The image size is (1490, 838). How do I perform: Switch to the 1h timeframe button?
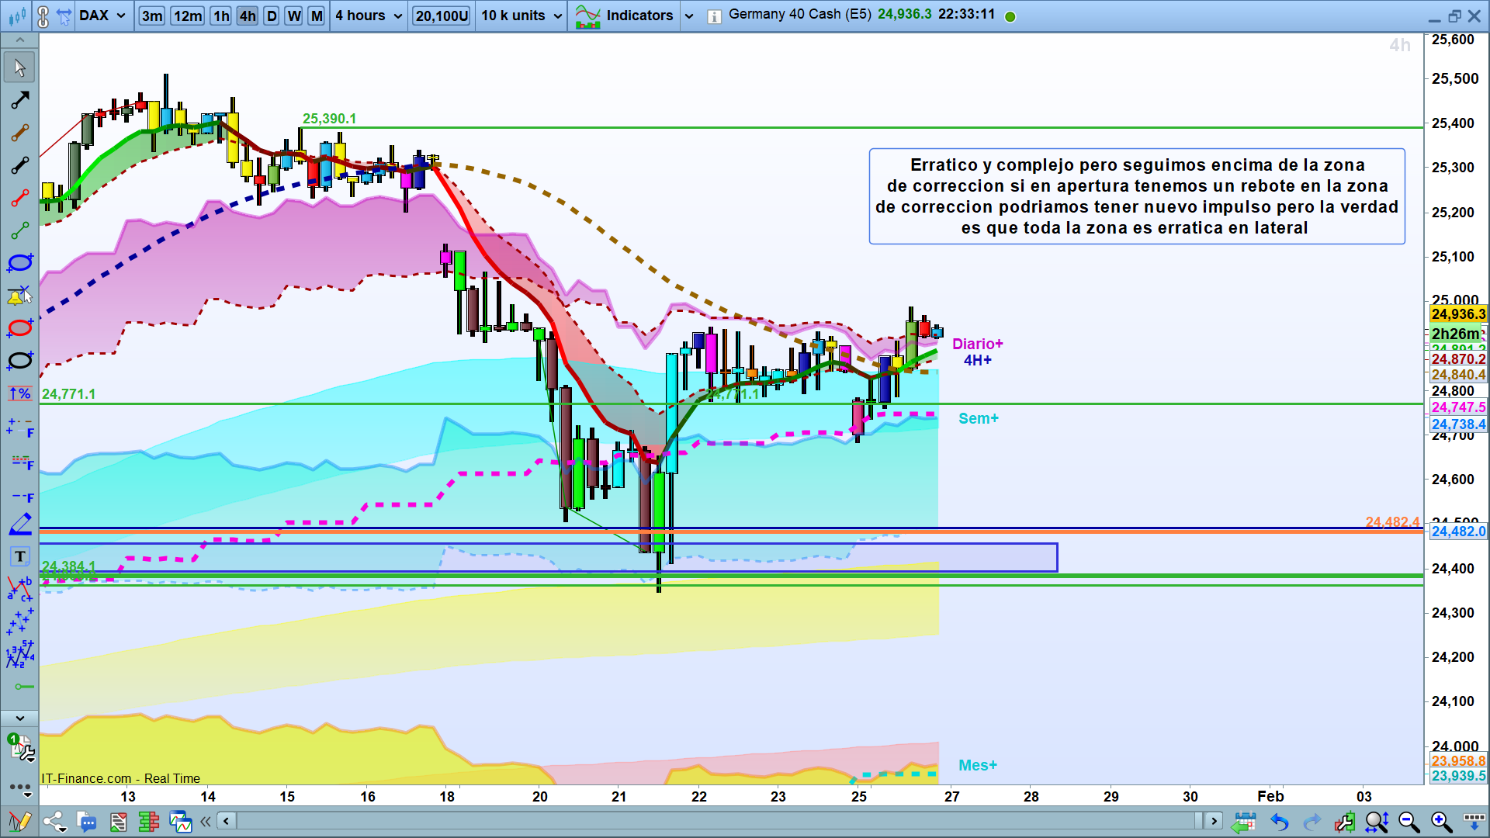221,16
